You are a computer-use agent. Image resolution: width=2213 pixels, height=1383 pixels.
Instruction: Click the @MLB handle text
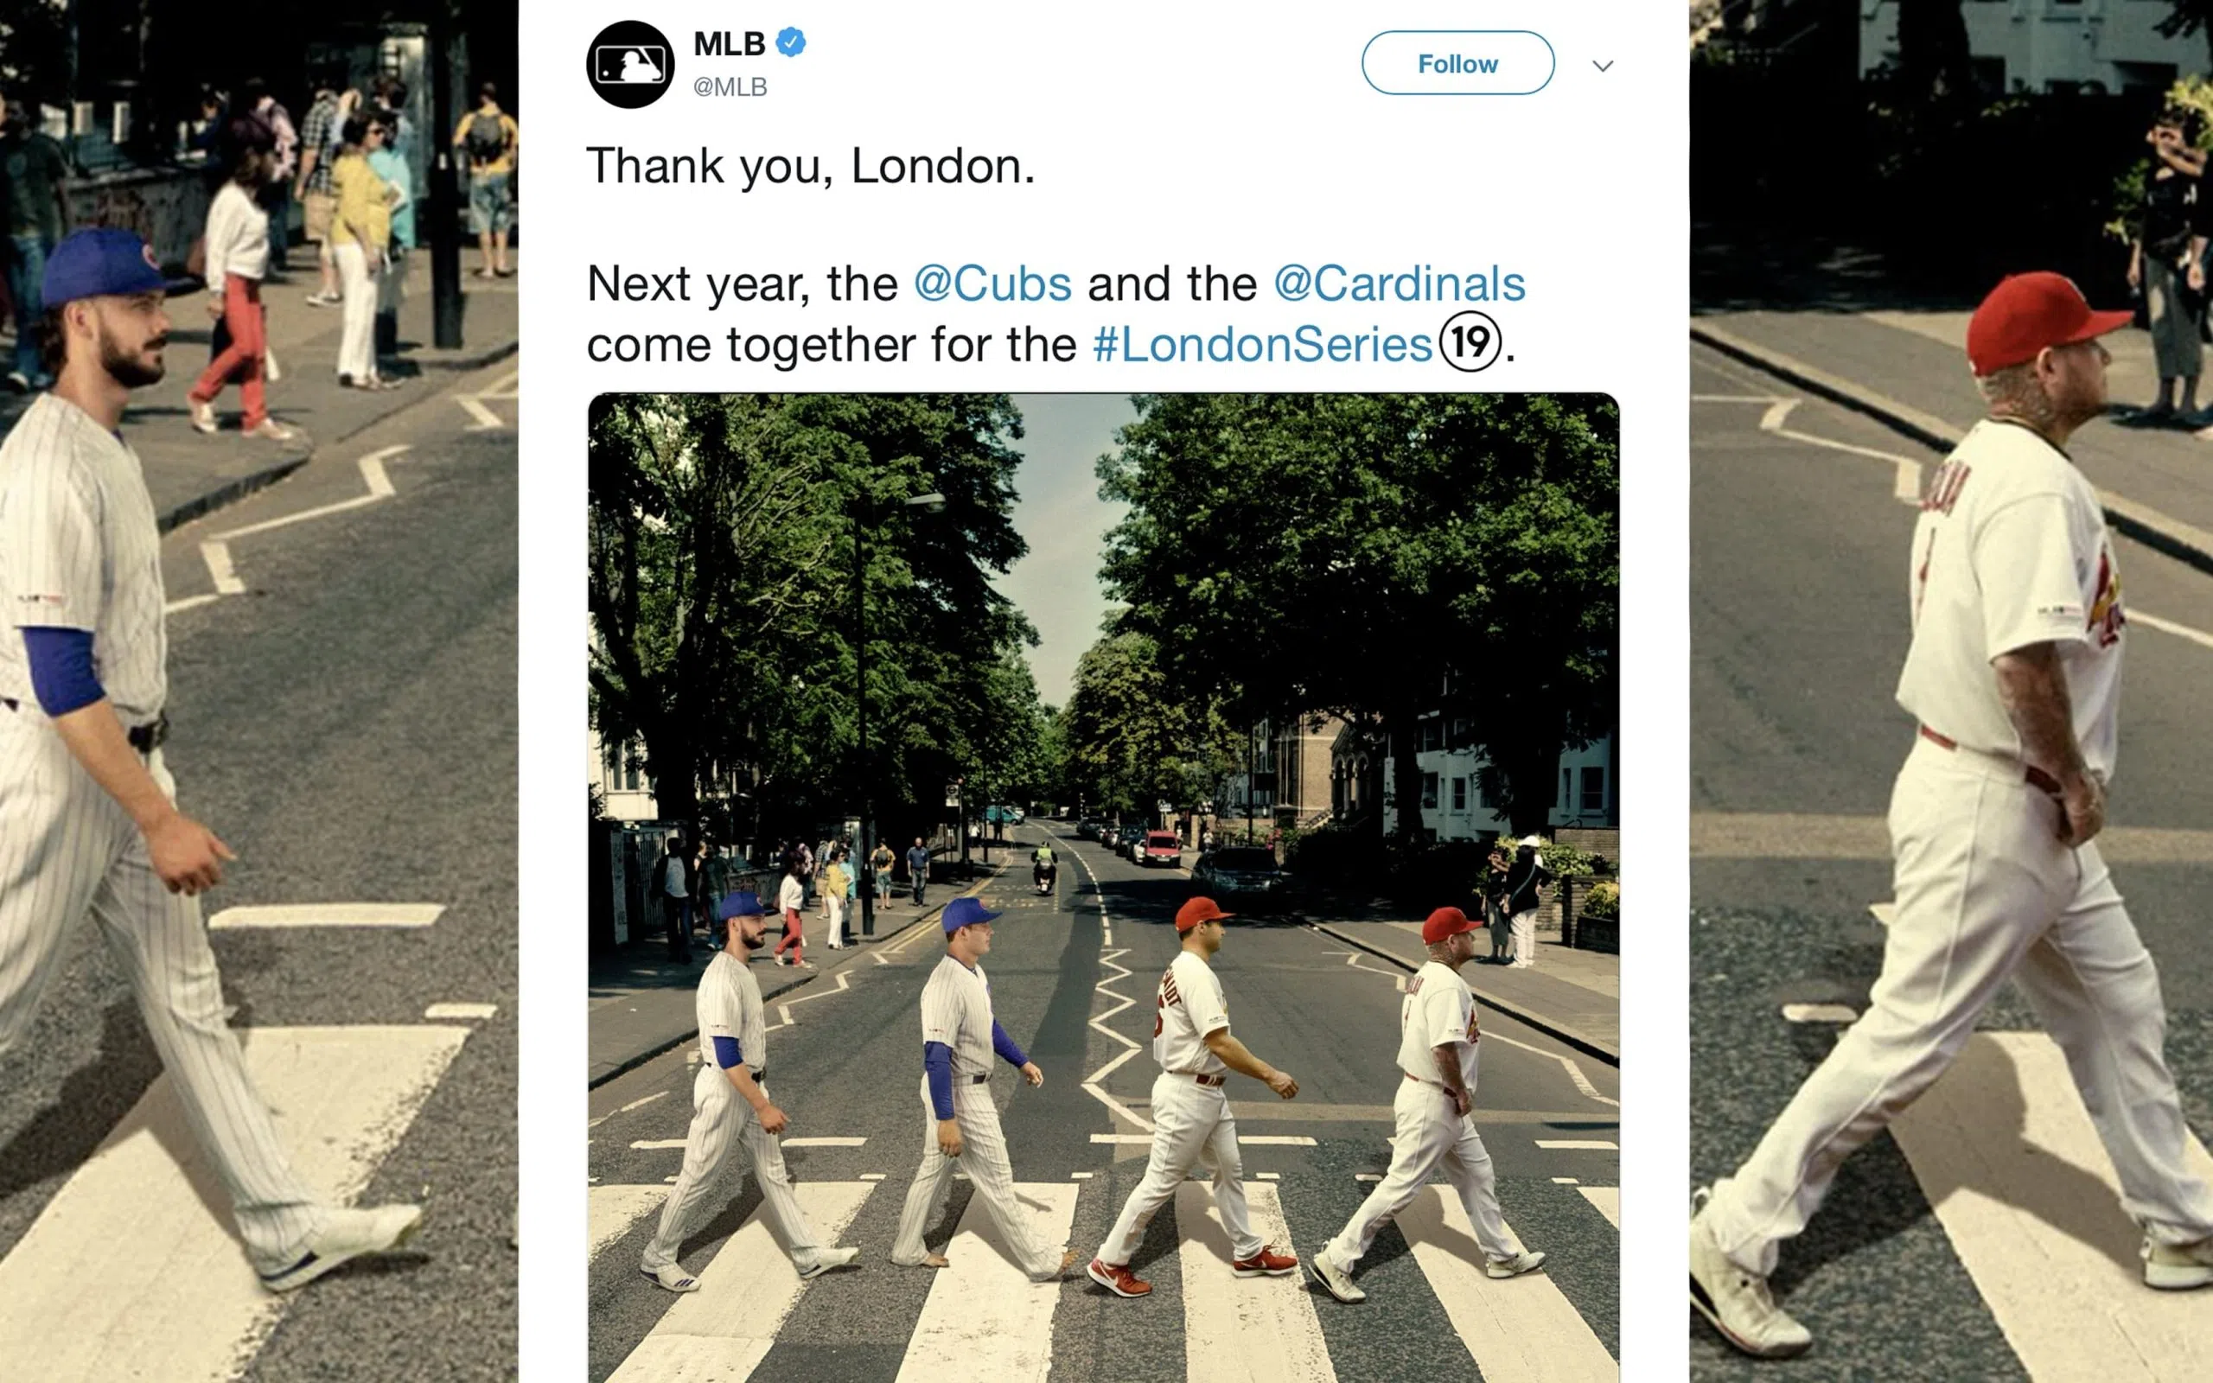click(730, 87)
